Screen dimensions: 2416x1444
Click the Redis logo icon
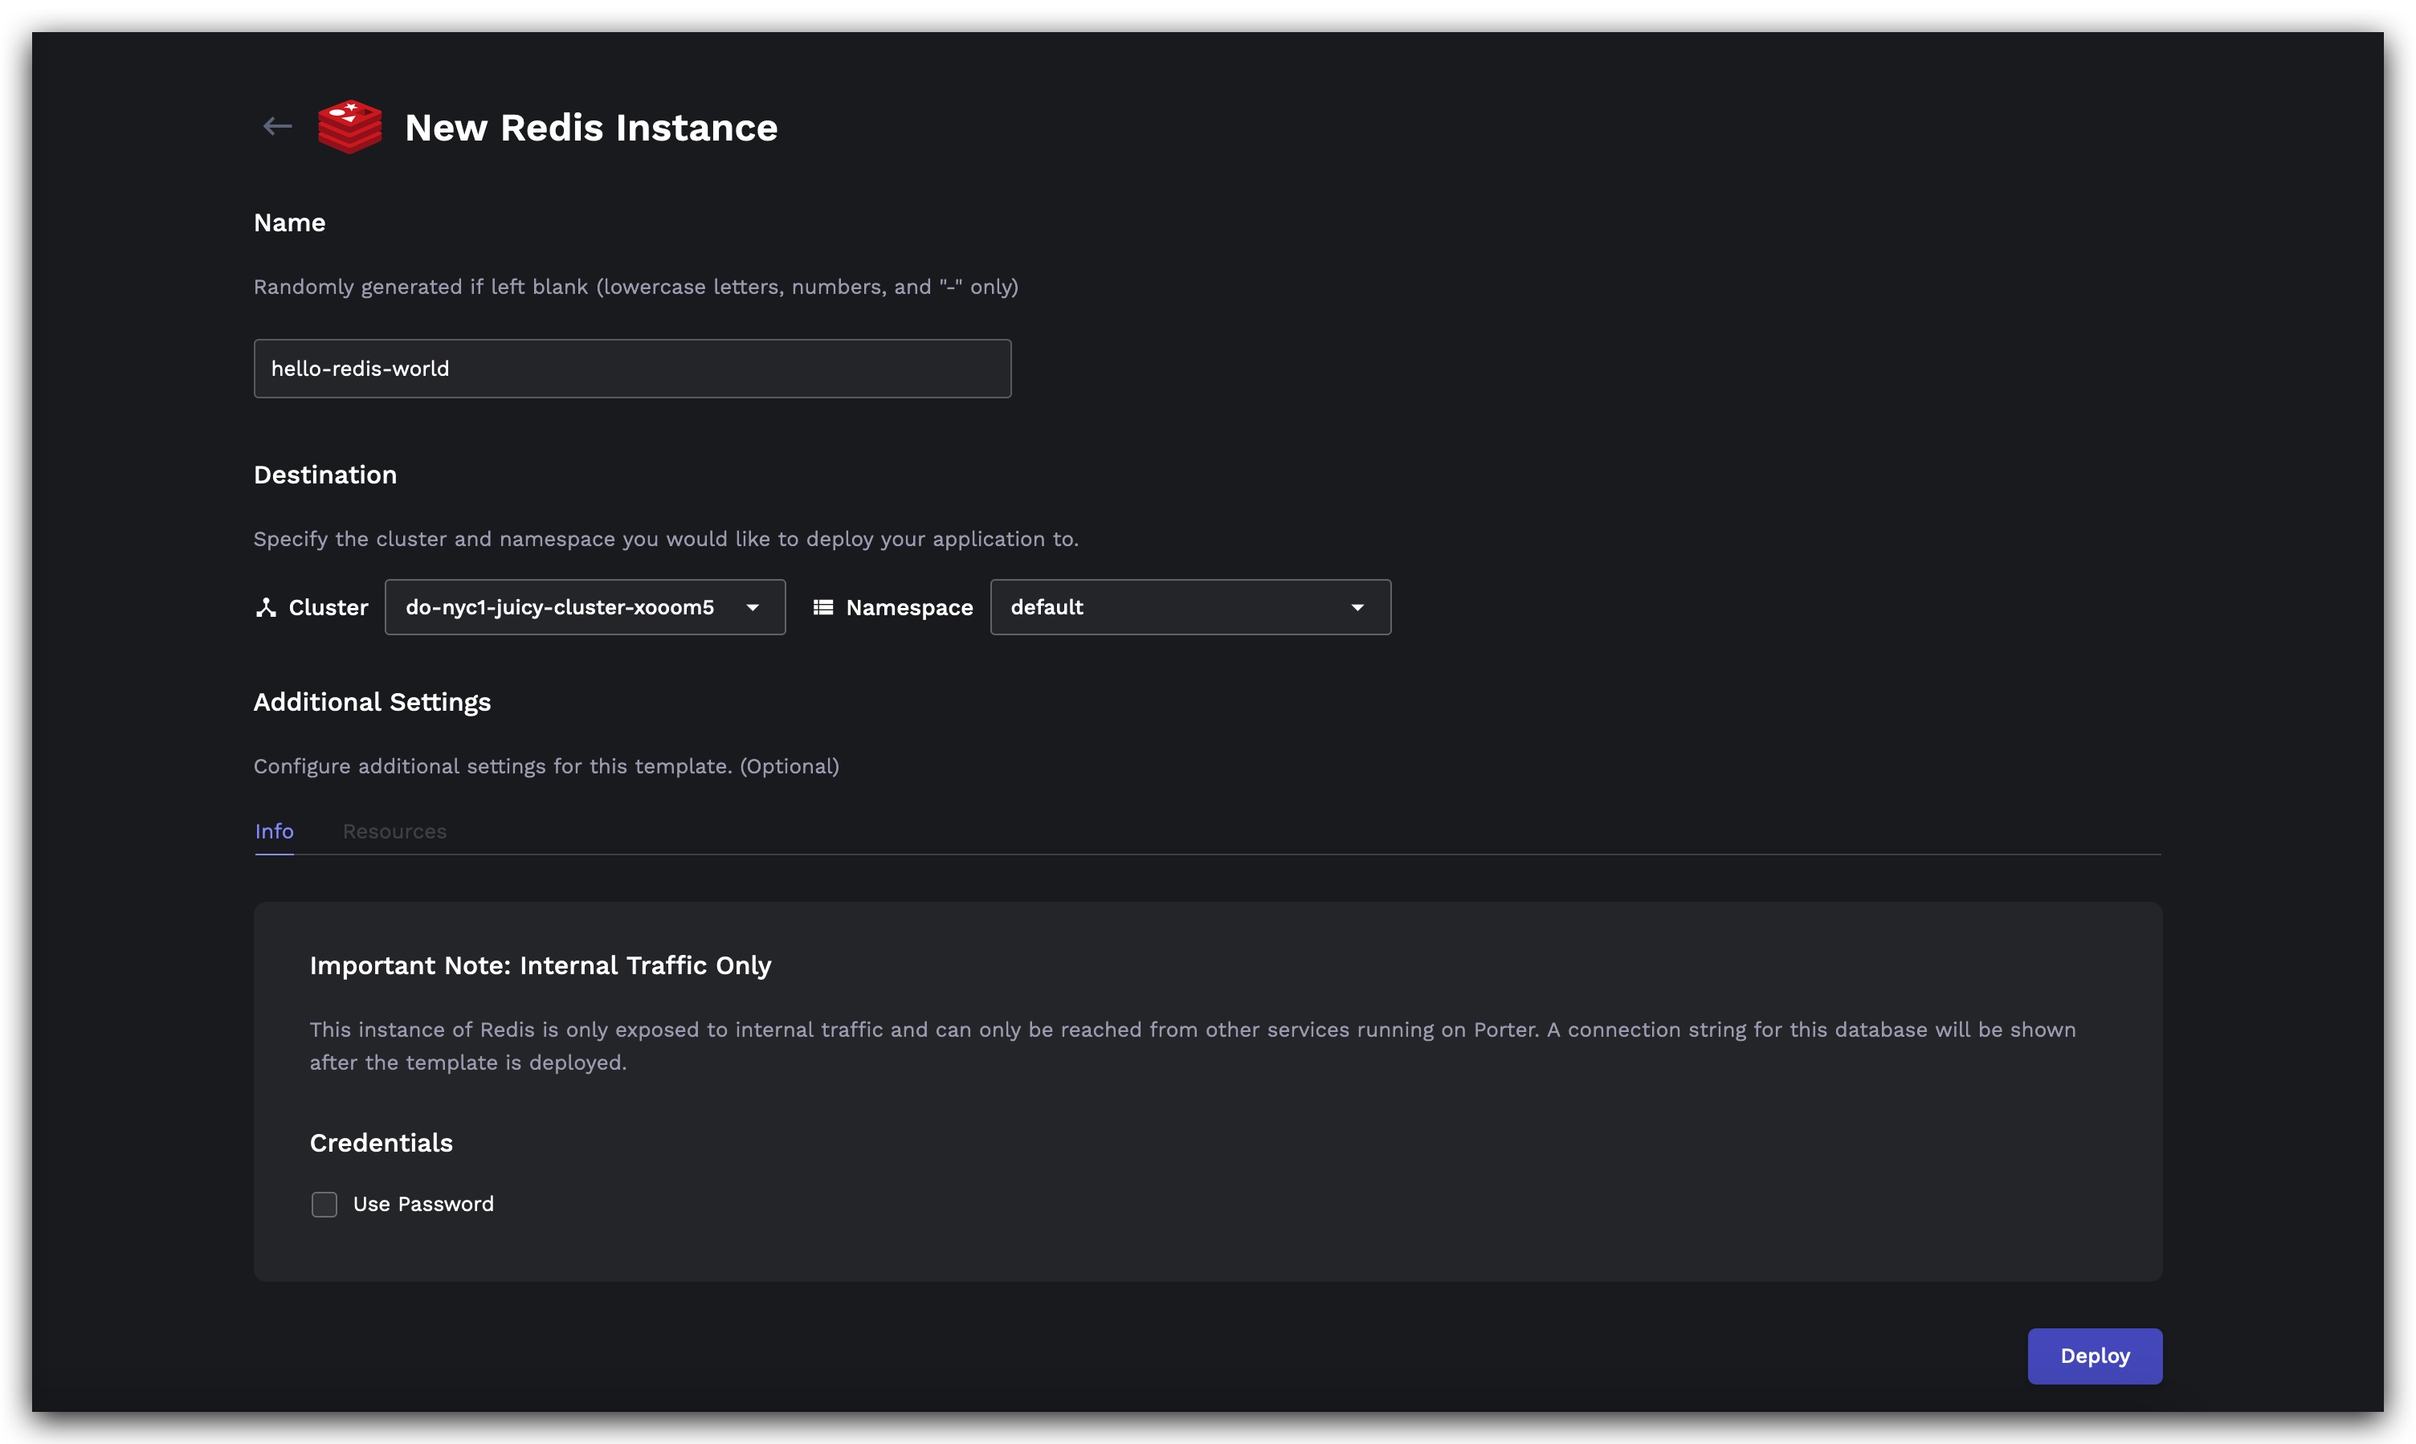click(x=350, y=127)
